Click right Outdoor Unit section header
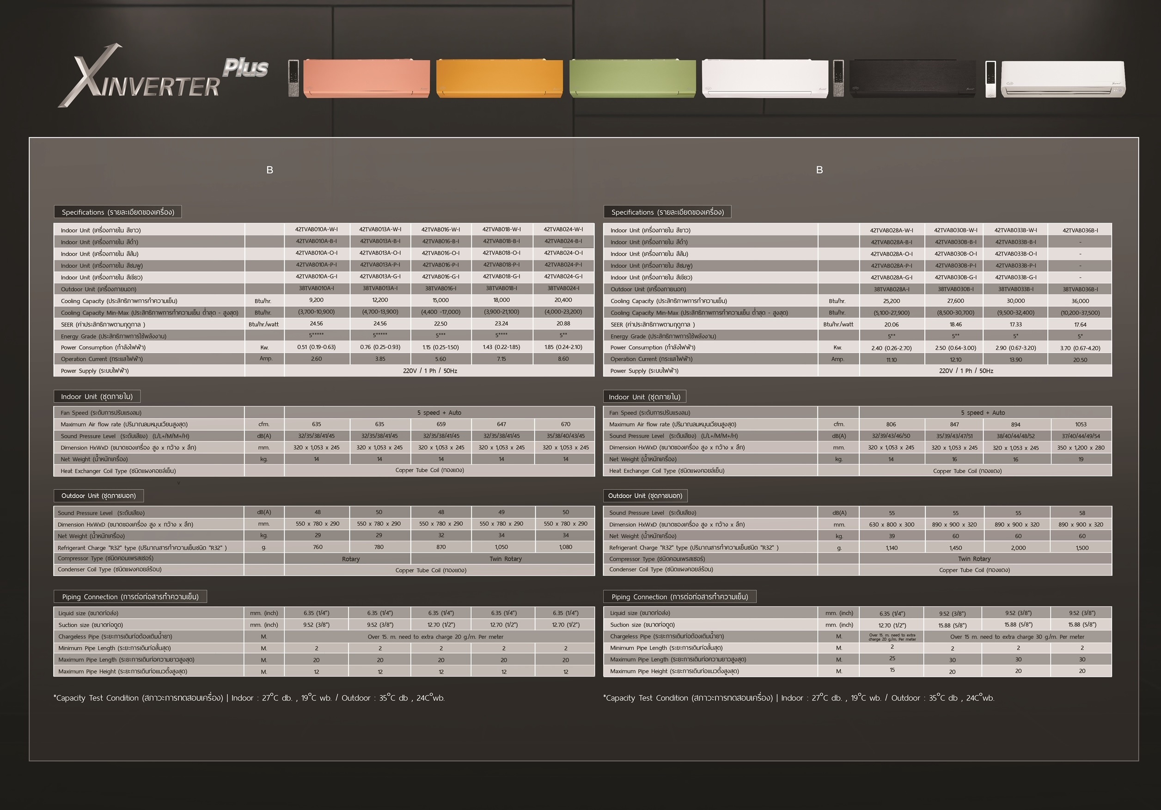 coord(645,496)
